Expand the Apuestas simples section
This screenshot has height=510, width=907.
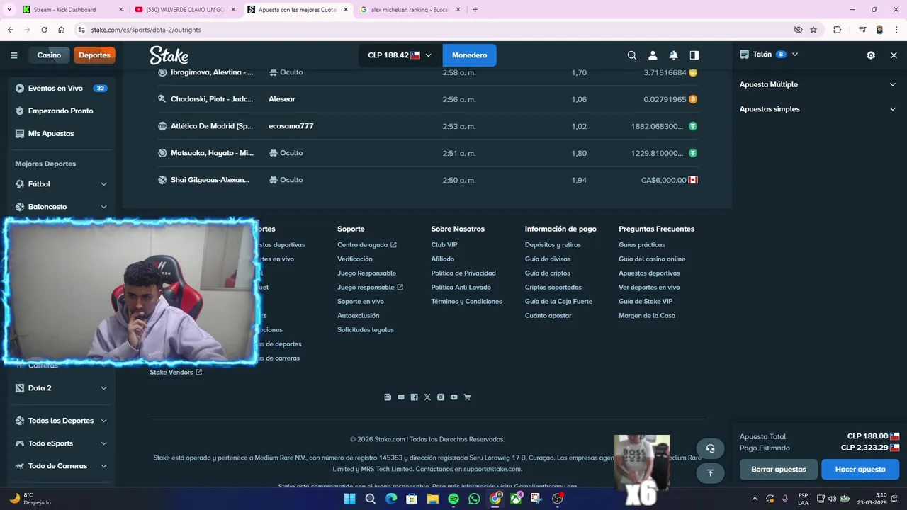click(818, 109)
